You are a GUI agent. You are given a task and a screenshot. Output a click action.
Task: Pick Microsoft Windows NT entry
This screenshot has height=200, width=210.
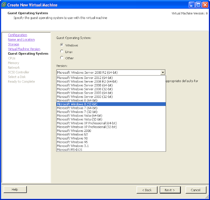111,135
